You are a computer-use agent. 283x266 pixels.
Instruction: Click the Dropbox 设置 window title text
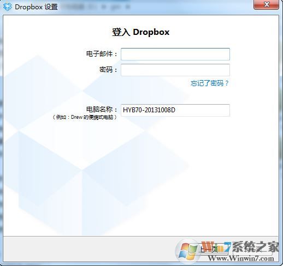click(x=36, y=7)
